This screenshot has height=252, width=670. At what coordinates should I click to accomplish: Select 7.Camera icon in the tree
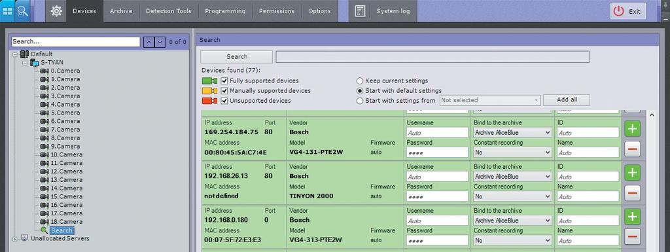click(x=44, y=130)
